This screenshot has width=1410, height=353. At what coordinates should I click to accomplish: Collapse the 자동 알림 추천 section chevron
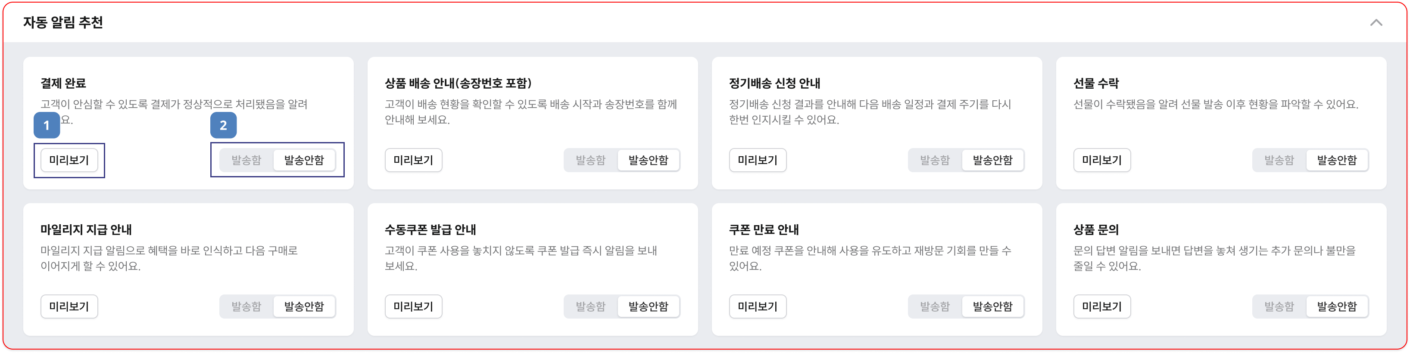click(x=1376, y=22)
